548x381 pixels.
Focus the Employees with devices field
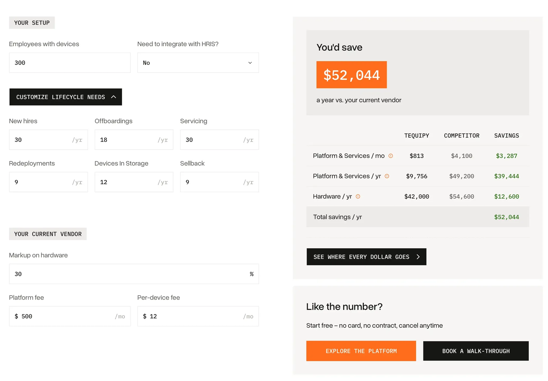70,63
